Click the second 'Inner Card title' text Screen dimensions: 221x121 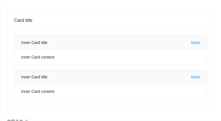[34, 77]
